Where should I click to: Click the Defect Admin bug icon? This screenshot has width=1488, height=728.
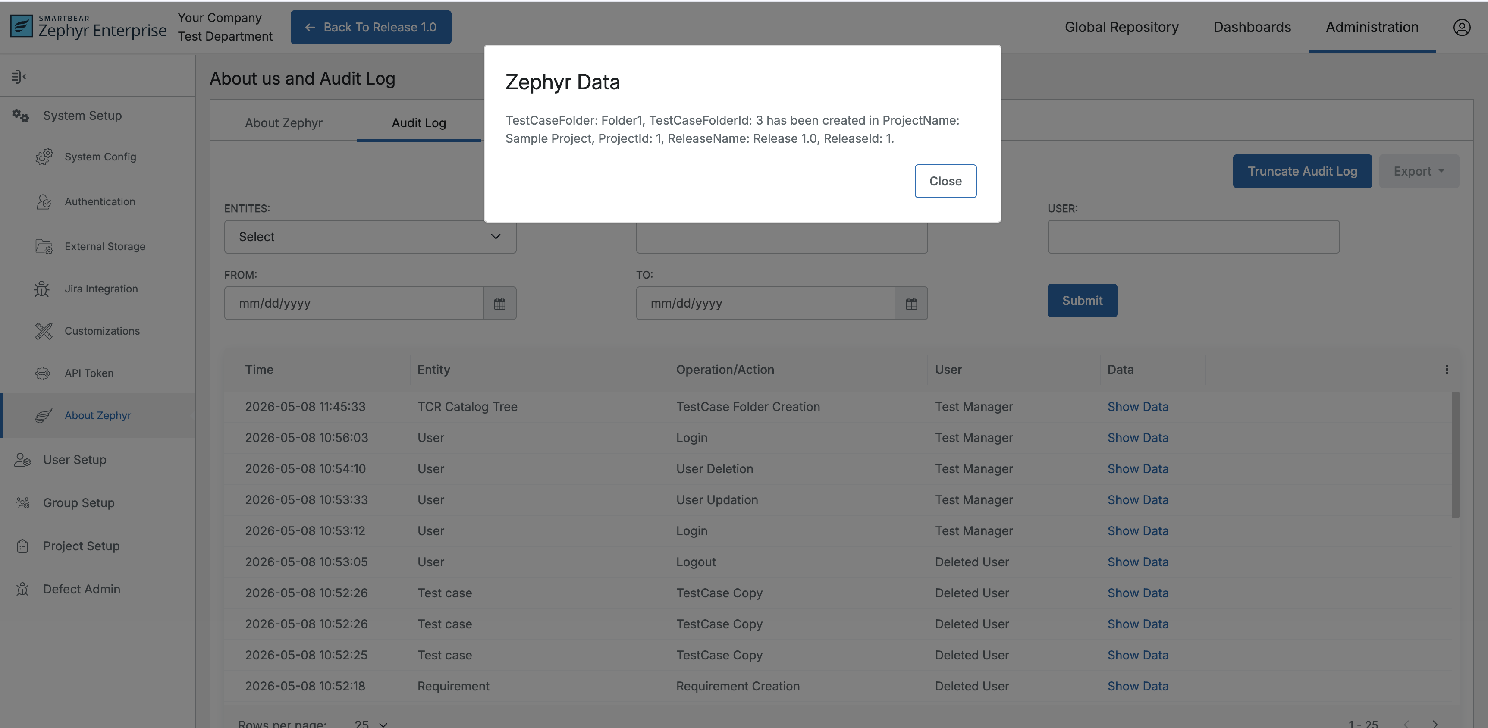pyautogui.click(x=22, y=589)
